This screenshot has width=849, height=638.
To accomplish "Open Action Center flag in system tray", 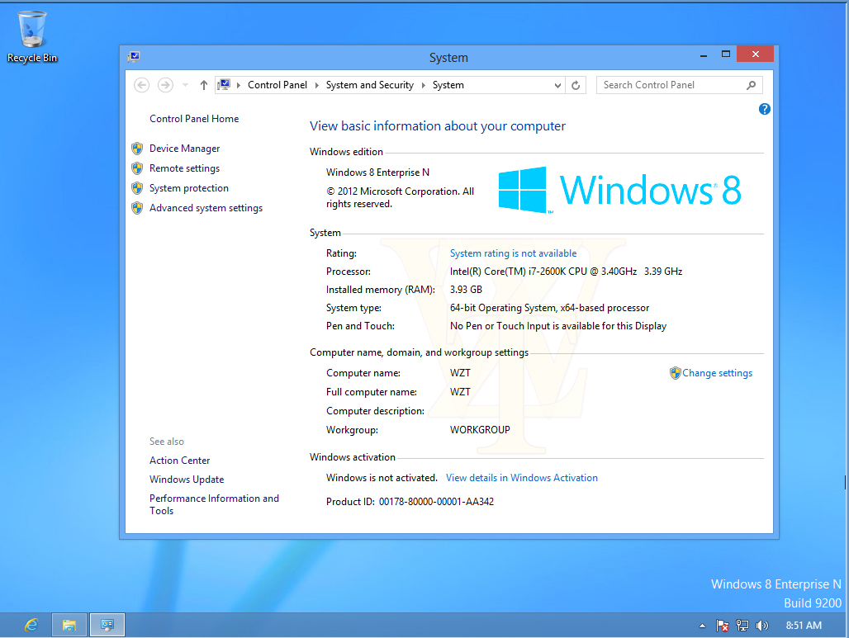I will pyautogui.click(x=722, y=626).
